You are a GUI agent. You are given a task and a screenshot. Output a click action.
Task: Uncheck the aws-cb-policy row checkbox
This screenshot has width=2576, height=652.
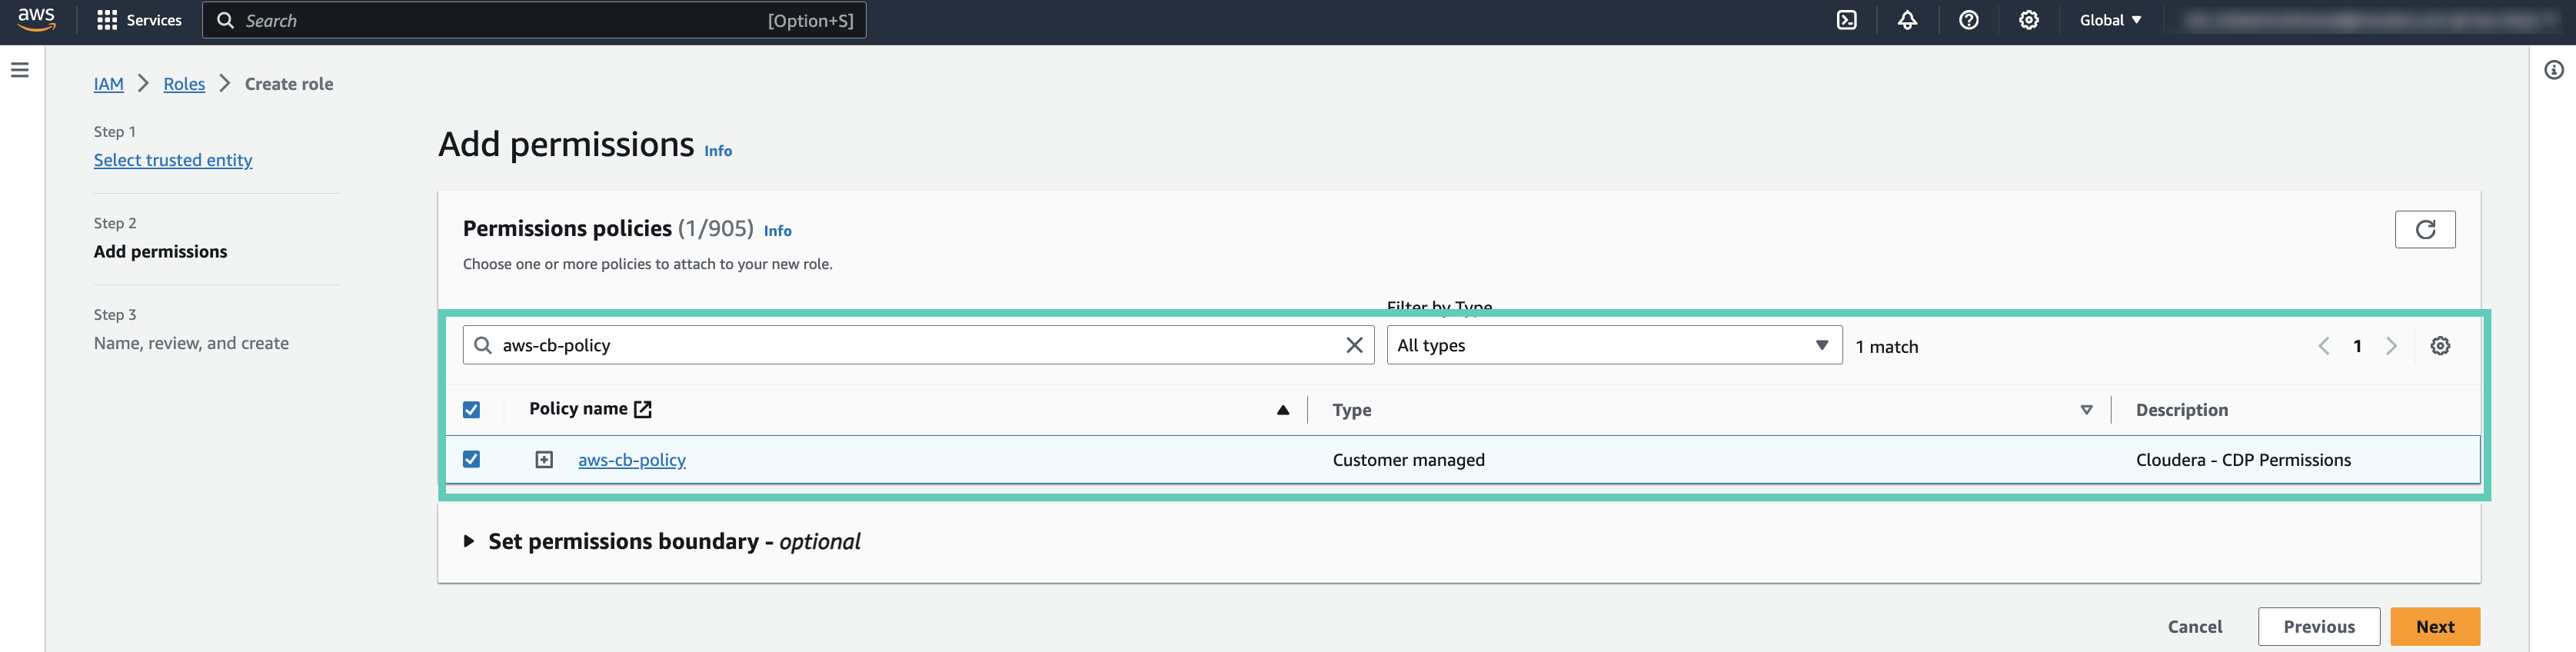472,459
